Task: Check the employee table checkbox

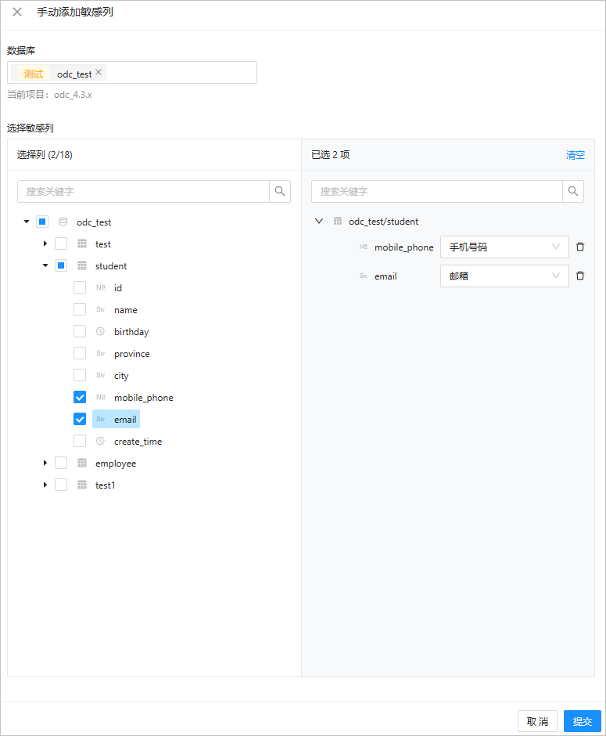Action: pyautogui.click(x=61, y=463)
